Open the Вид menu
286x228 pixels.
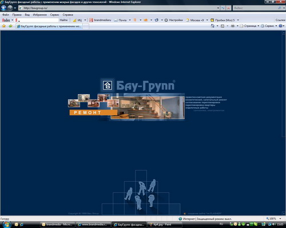[27, 15]
